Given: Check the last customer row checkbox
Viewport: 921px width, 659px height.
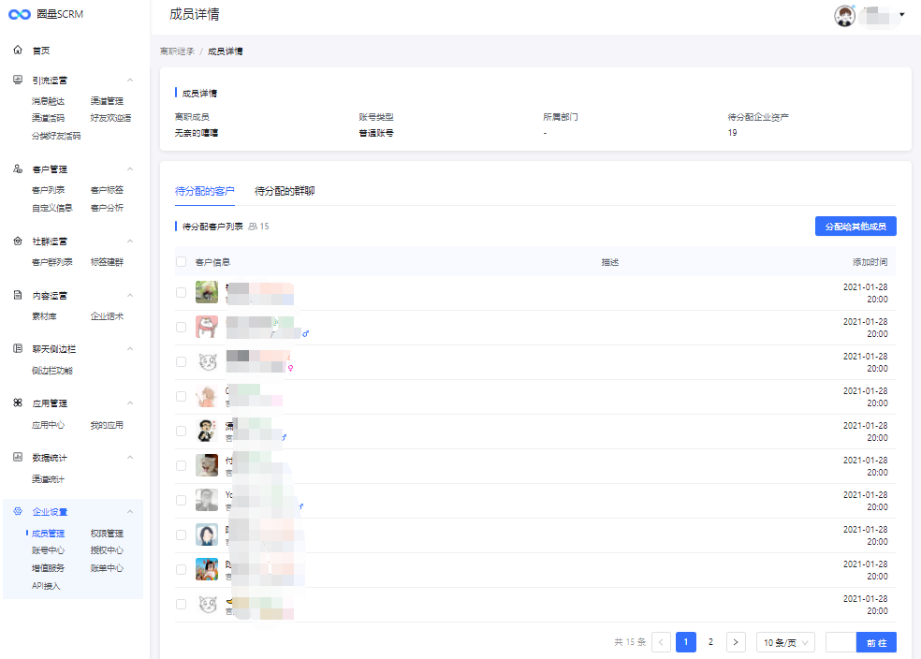Looking at the screenshot, I should [182, 605].
